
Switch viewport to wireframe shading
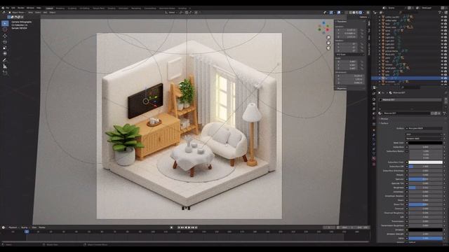(x=351, y=13)
